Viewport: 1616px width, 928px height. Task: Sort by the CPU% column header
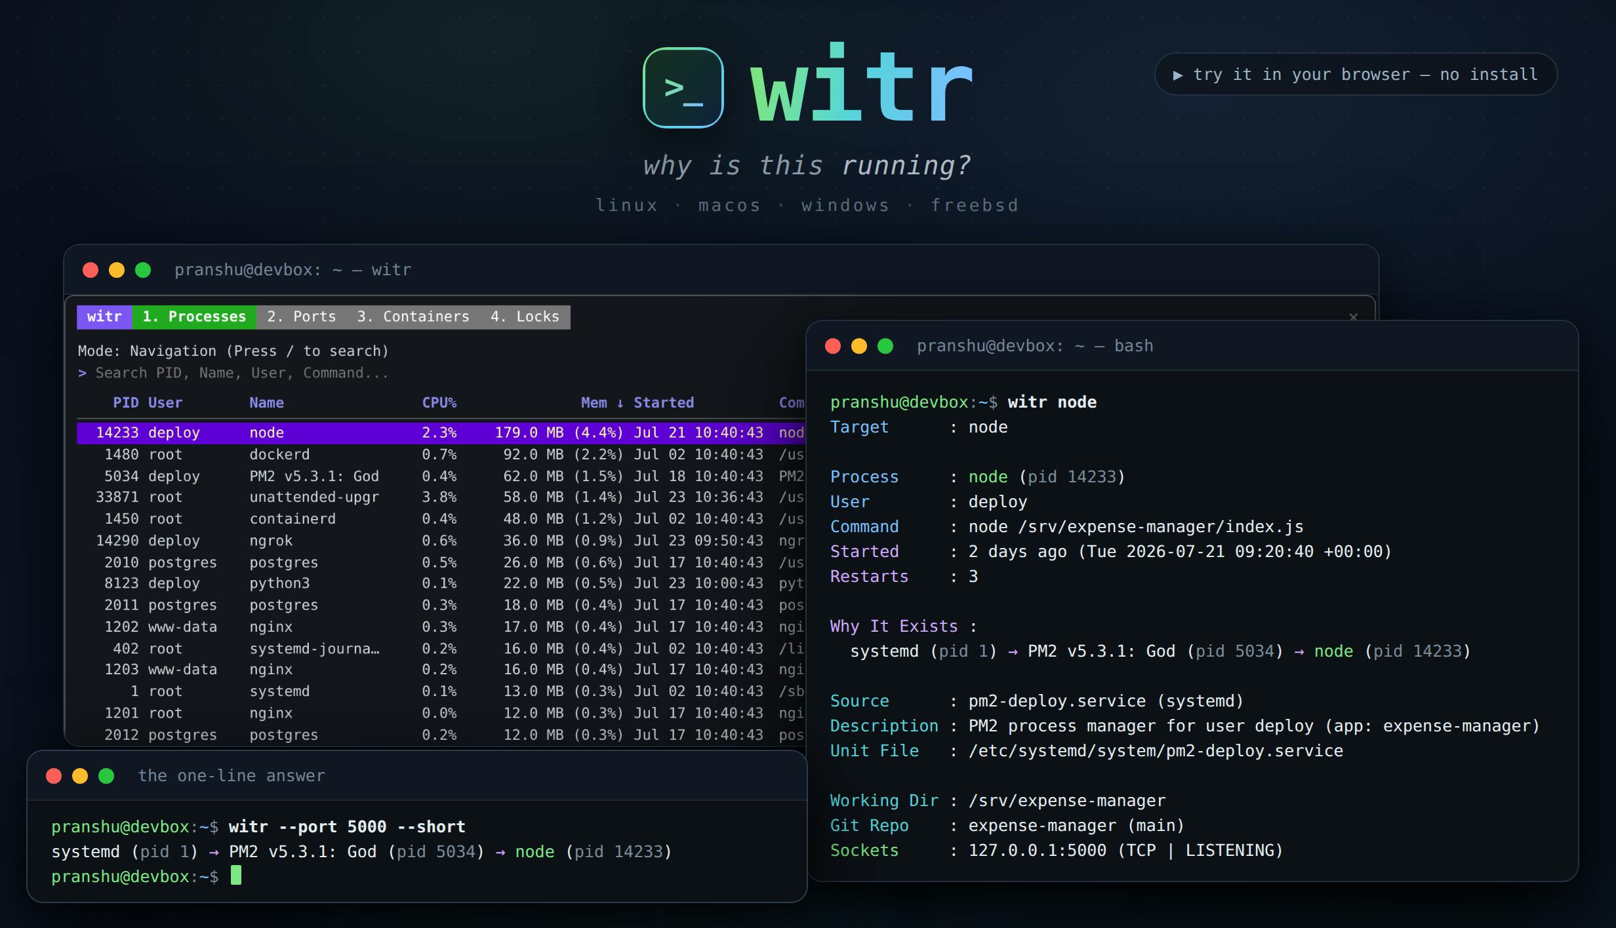[439, 402]
